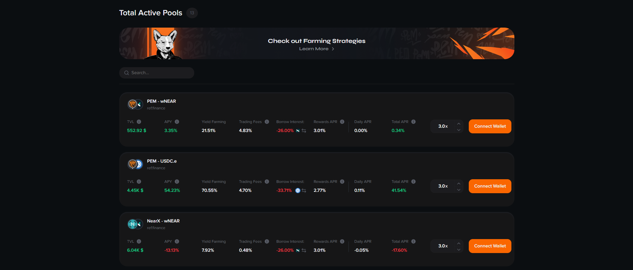633x270 pixels.
Task: Toggle borrow token swap arrows in NearX - wNEAR pool
Action: [304, 250]
